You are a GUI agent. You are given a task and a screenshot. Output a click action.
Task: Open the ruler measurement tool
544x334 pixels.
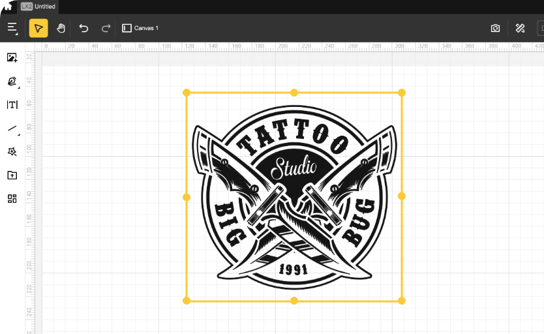520,28
